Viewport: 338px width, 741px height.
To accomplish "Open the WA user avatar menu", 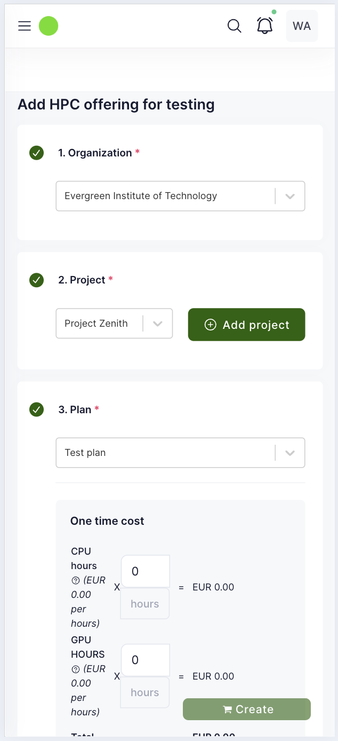I will tap(302, 26).
